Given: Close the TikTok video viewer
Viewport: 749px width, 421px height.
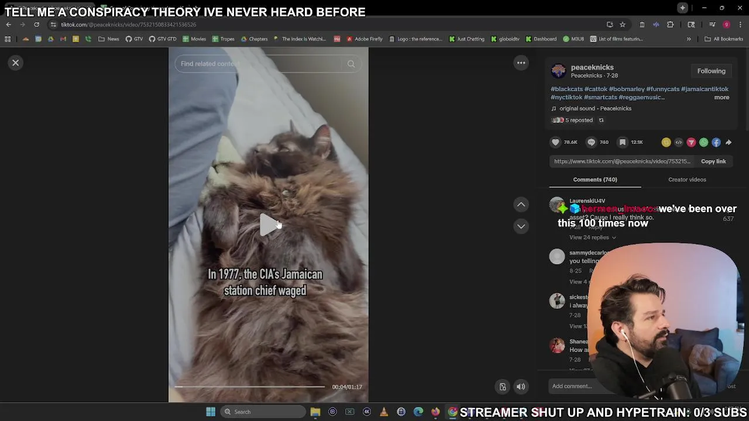Looking at the screenshot, I should click(x=16, y=63).
